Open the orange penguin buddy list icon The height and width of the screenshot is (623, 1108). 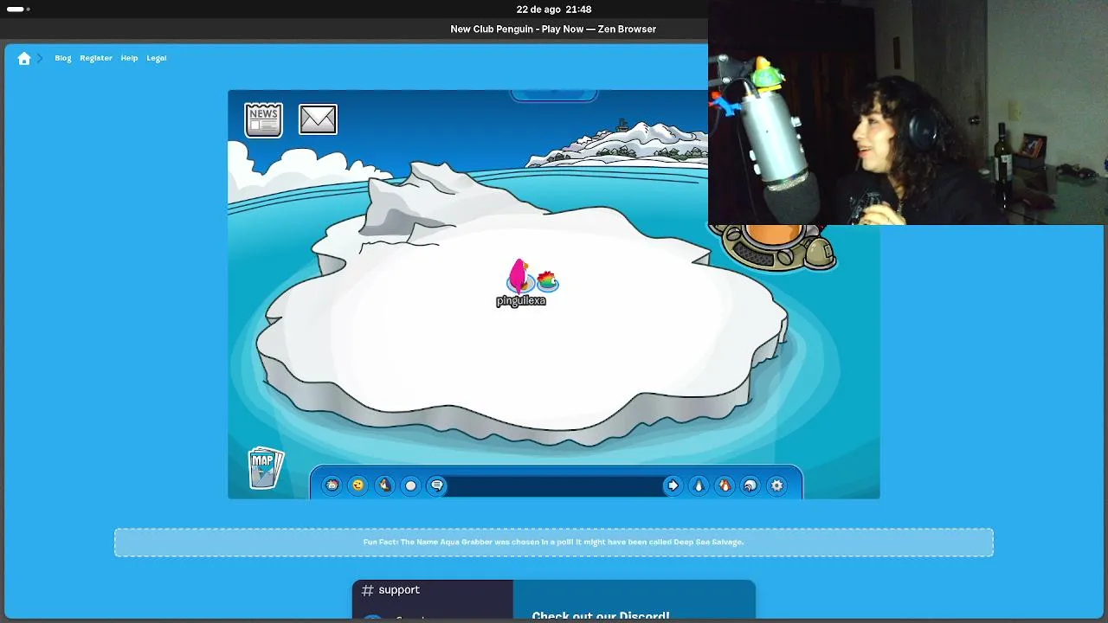click(x=725, y=485)
